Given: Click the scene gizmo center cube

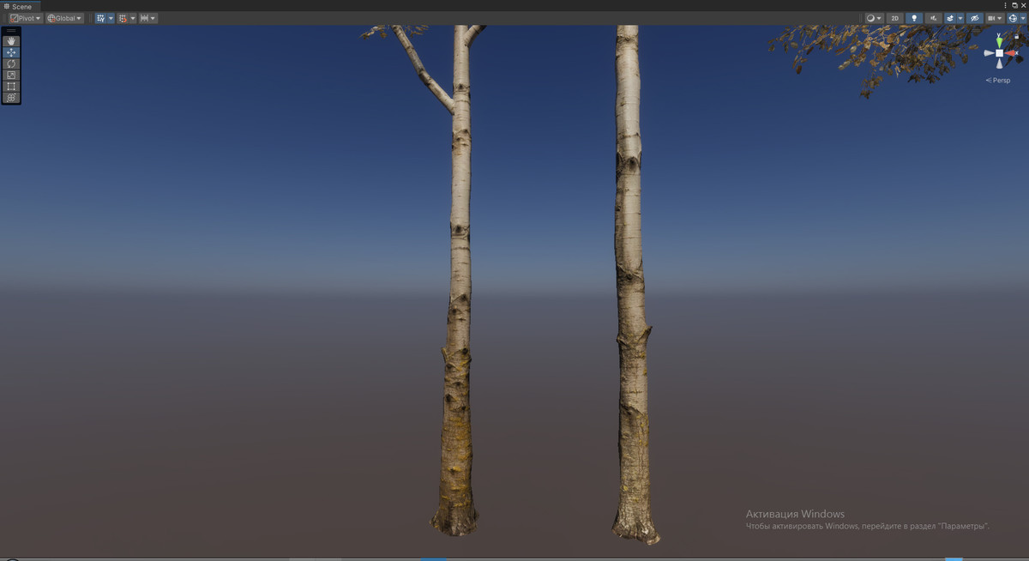Looking at the screenshot, I should pos(999,52).
